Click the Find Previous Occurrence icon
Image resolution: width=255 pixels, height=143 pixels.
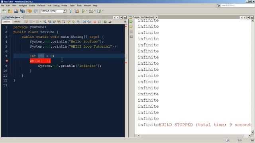(49, 22)
